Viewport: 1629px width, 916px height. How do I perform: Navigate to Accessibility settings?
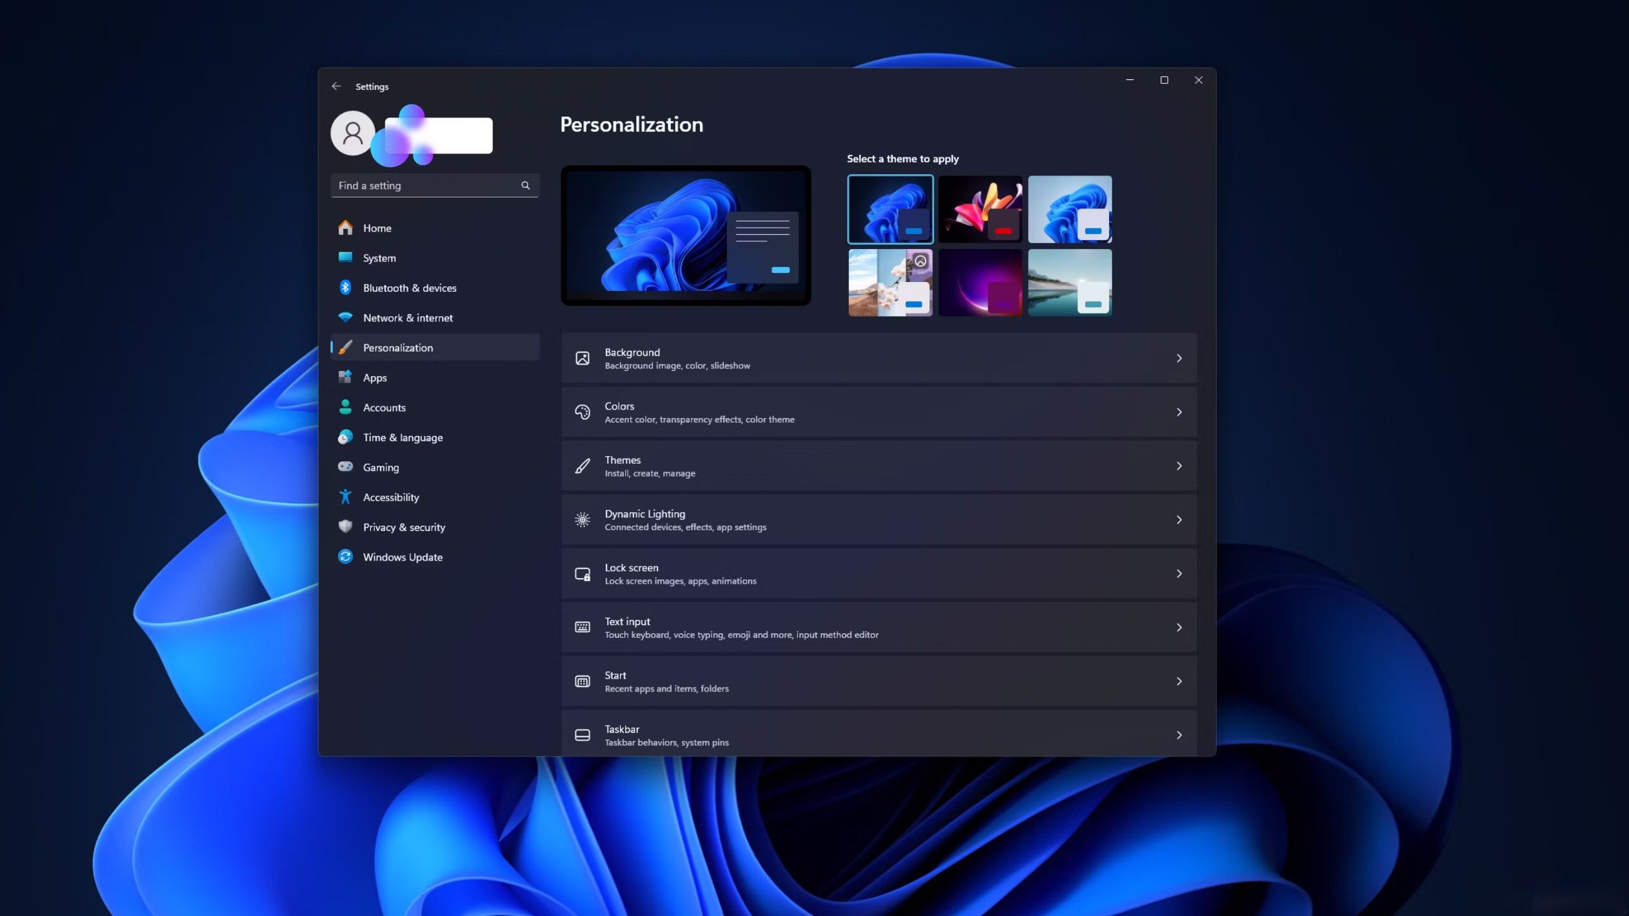point(390,498)
